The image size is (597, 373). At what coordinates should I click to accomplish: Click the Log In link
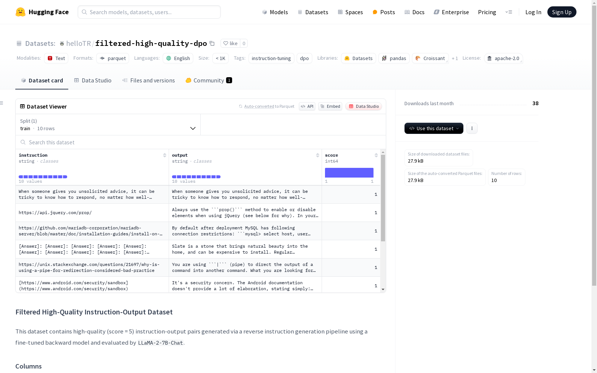pyautogui.click(x=533, y=12)
